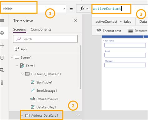Open the Tree view layers icon
Viewport: 148px width, 120px height.
pyautogui.click(x=2, y=33)
